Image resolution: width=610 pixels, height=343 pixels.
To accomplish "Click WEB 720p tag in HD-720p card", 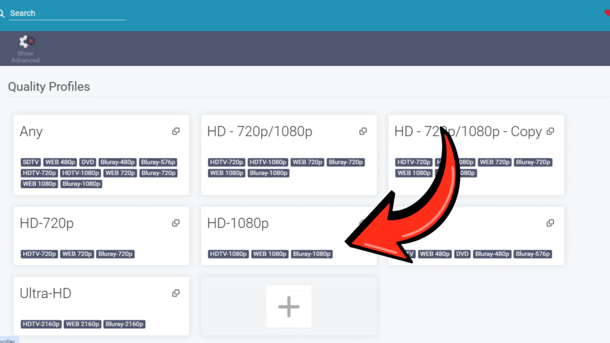I will click(x=77, y=254).
